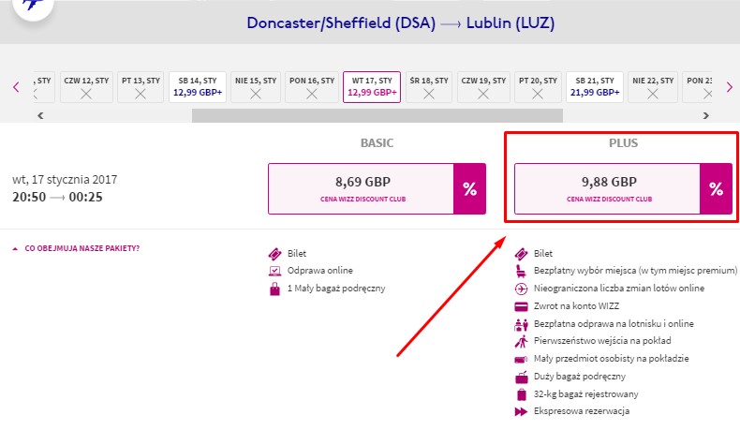Click the priority boarding icon
The height and width of the screenshot is (430, 740).
pos(521,341)
